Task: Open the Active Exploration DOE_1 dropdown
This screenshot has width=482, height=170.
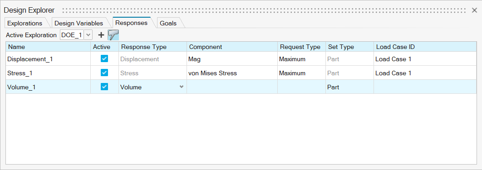Action: (88, 35)
